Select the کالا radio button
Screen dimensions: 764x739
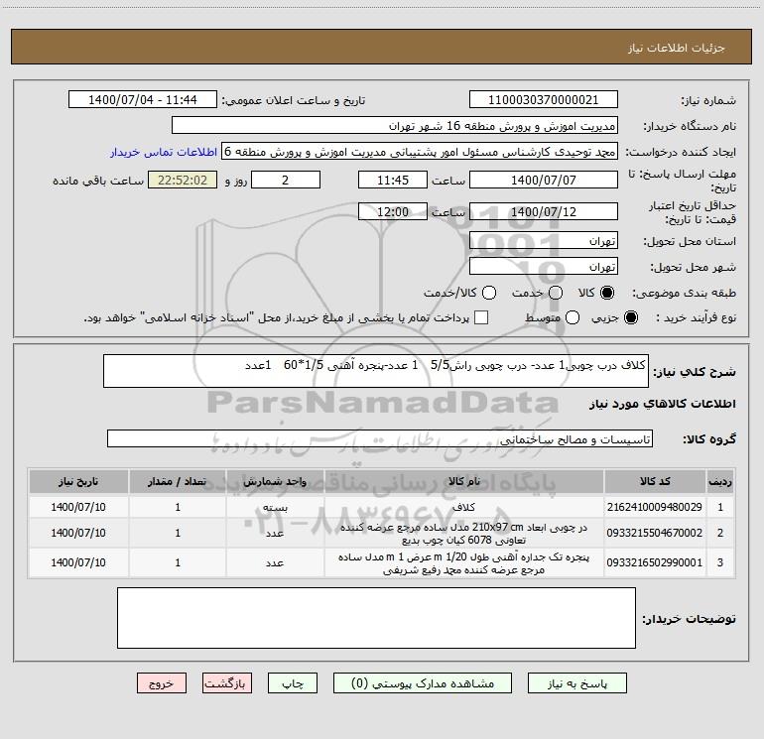coord(607,293)
